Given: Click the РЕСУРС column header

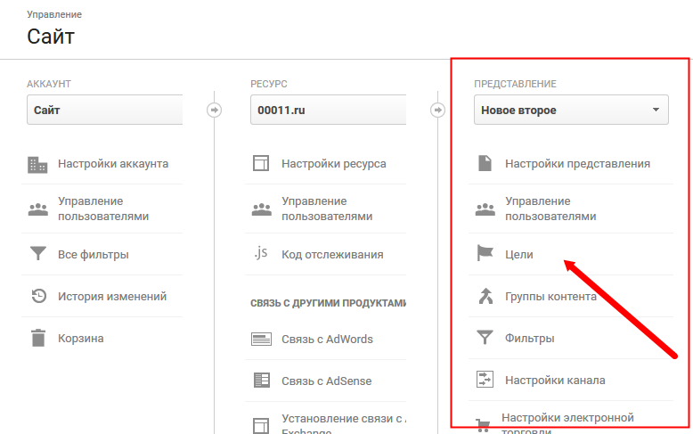Looking at the screenshot, I should pos(269,84).
